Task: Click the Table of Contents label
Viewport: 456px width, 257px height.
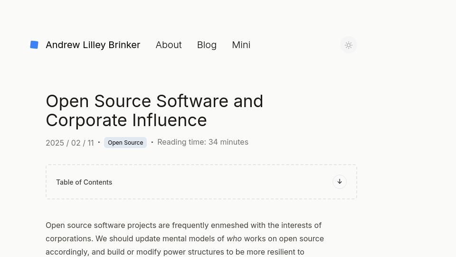Action: pyautogui.click(x=84, y=182)
